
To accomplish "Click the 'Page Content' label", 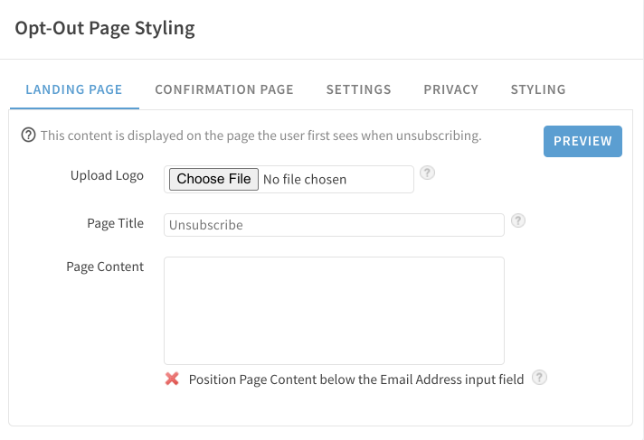I will tap(105, 267).
